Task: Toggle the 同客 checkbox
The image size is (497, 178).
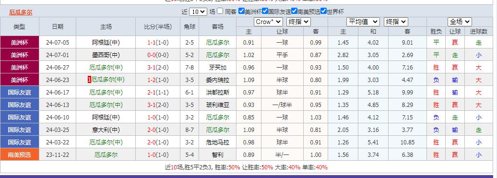Action: [x=220, y=11]
